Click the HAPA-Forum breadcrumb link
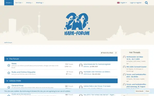This screenshot has width=154, height=96. click(x=8, y=42)
